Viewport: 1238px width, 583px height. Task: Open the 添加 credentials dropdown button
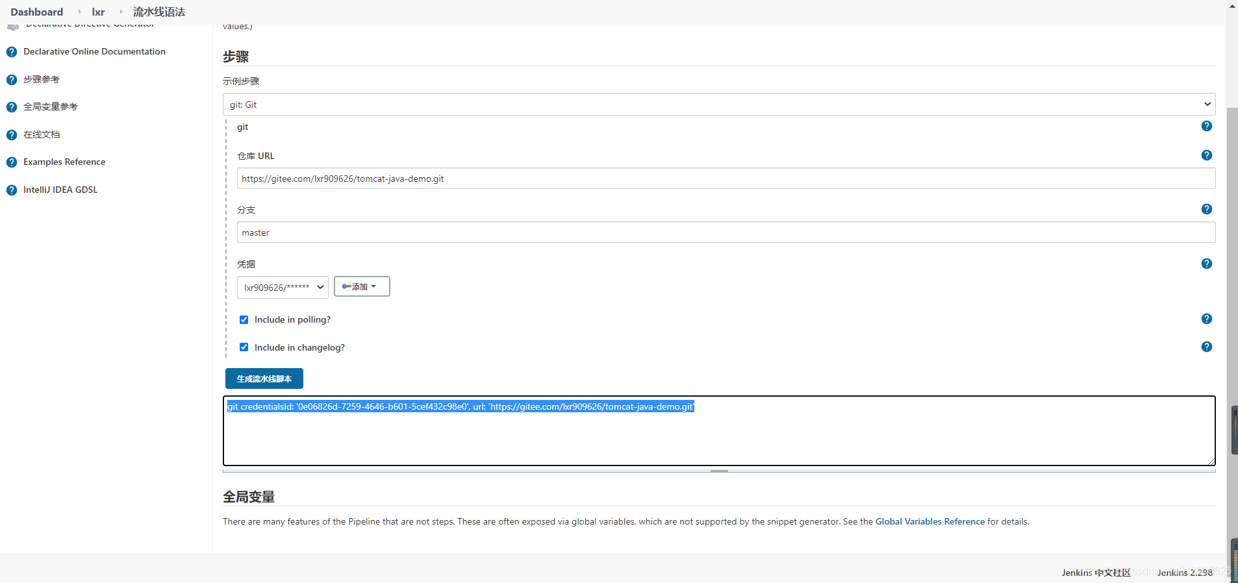[362, 286]
